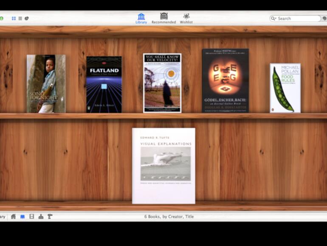Image resolution: width=327 pixels, height=246 pixels.
Task: Select the blue books filter icon
Action: pyautogui.click(x=23, y=217)
